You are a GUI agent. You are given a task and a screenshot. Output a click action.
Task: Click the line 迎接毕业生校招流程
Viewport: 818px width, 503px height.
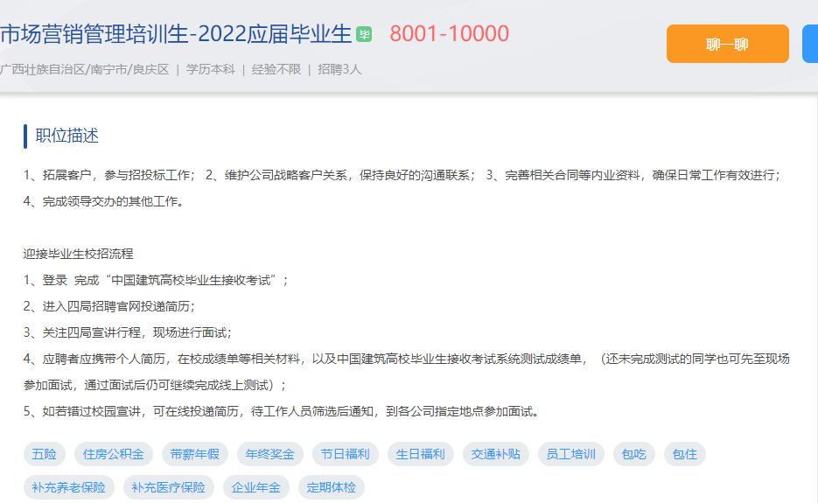[78, 254]
